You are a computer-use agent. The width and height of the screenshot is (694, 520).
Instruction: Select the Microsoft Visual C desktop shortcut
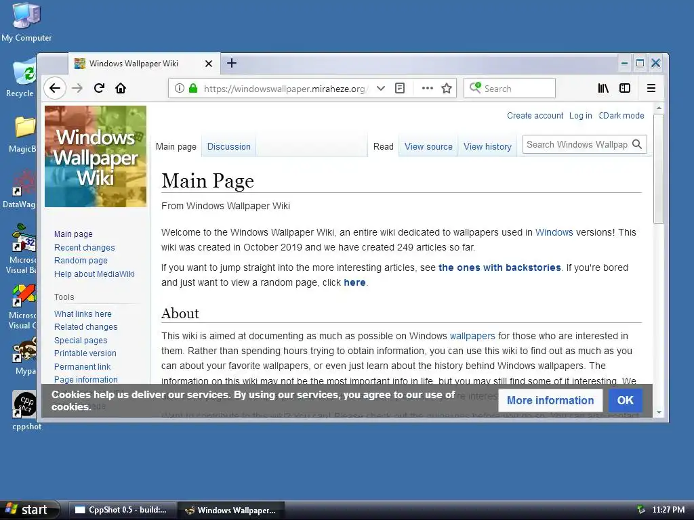(x=22, y=307)
